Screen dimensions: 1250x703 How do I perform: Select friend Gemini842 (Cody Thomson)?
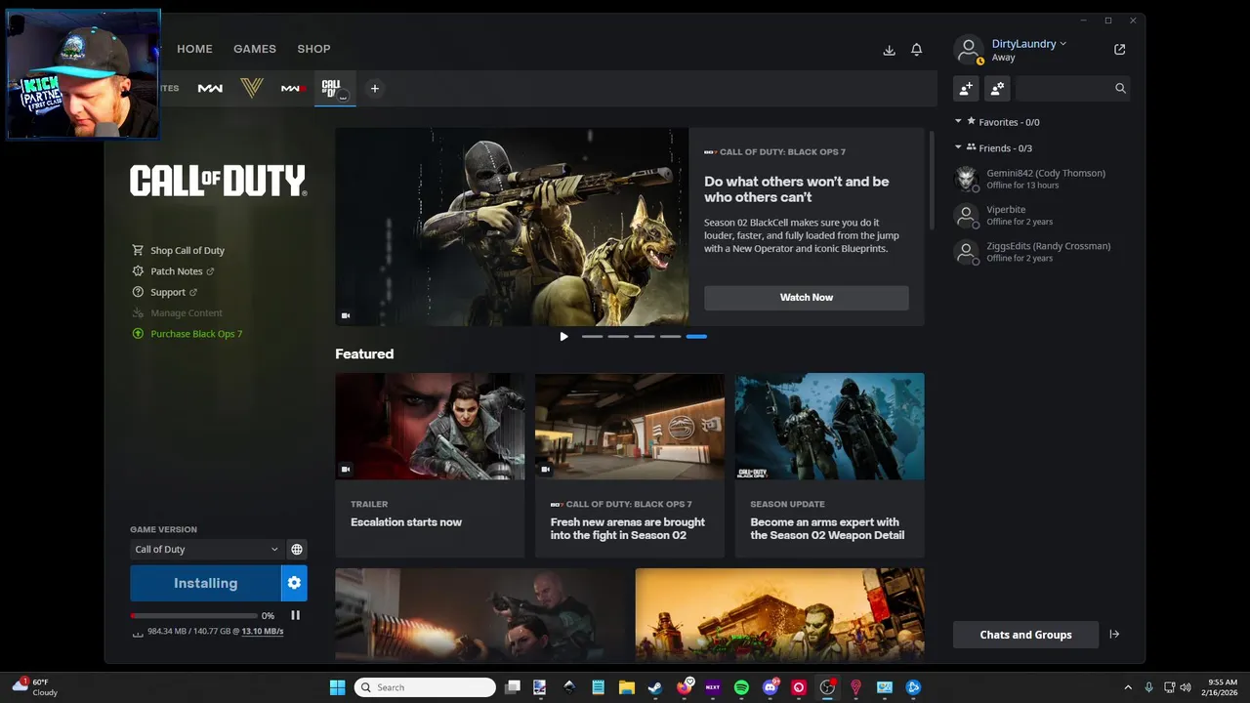pos(1041,179)
